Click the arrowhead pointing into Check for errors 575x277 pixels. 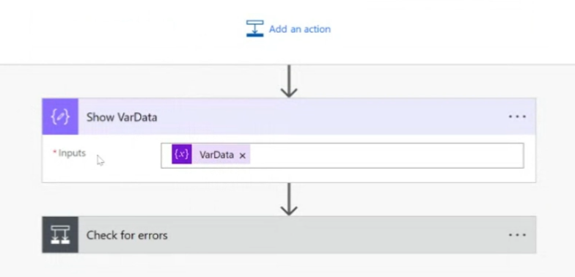[289, 210]
